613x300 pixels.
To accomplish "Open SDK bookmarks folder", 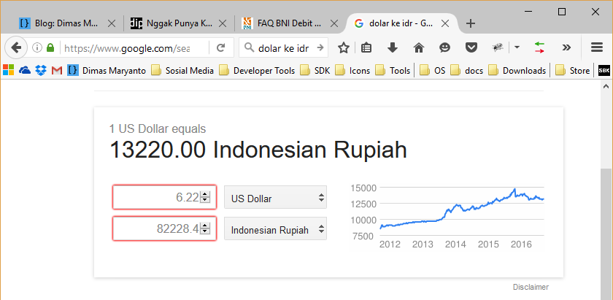I will pyautogui.click(x=315, y=70).
